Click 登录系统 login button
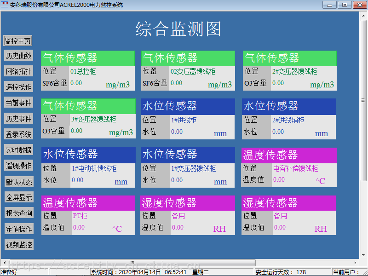The image size is (368, 276). 18,134
